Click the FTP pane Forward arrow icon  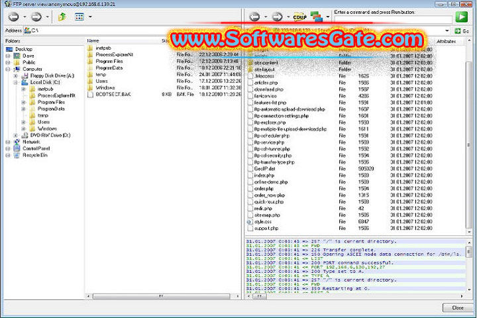[277, 17]
